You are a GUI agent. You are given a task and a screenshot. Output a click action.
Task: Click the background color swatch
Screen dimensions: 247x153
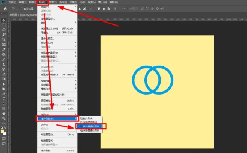pos(5,134)
